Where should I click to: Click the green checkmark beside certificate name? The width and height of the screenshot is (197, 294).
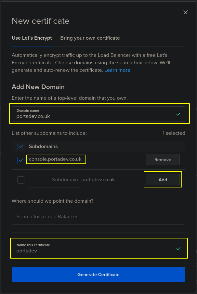[178, 249]
